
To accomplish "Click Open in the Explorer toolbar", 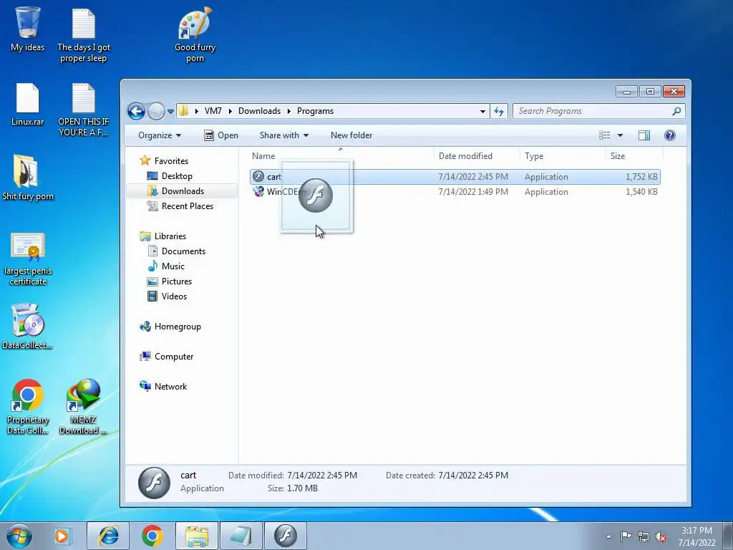I will [221, 135].
